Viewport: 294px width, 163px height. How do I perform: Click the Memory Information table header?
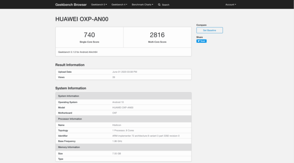click(124, 147)
